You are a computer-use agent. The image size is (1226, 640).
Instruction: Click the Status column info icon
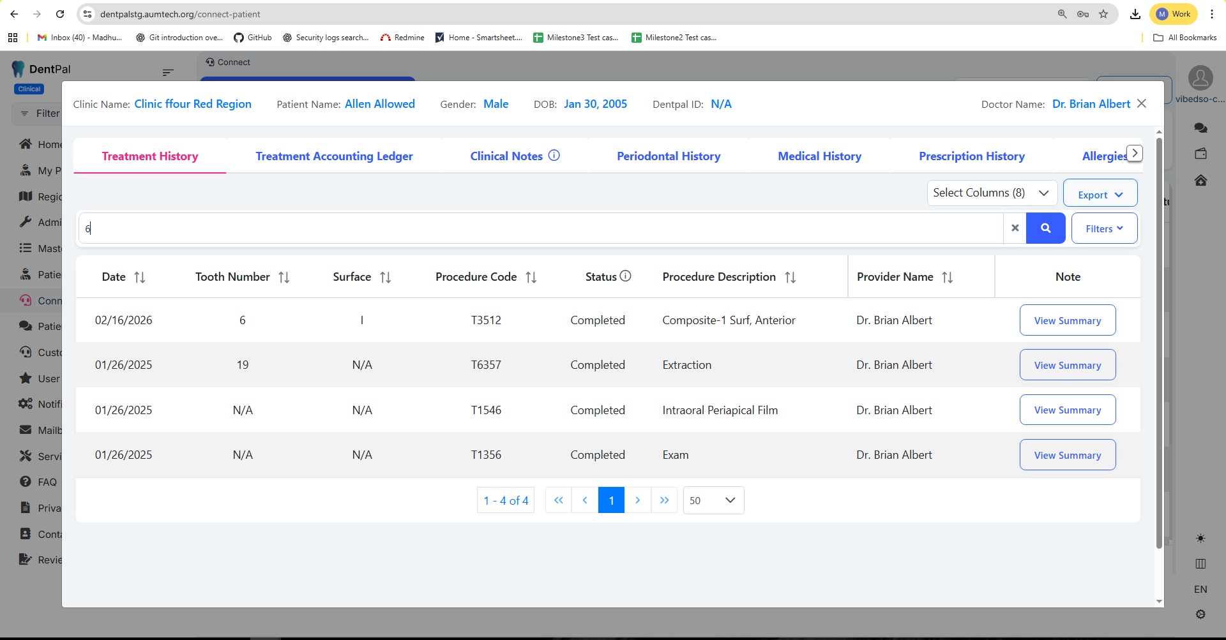(626, 276)
